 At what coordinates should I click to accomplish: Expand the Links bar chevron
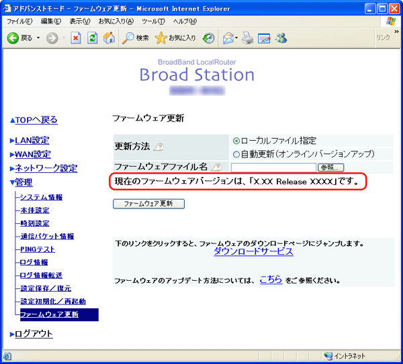coord(396,32)
